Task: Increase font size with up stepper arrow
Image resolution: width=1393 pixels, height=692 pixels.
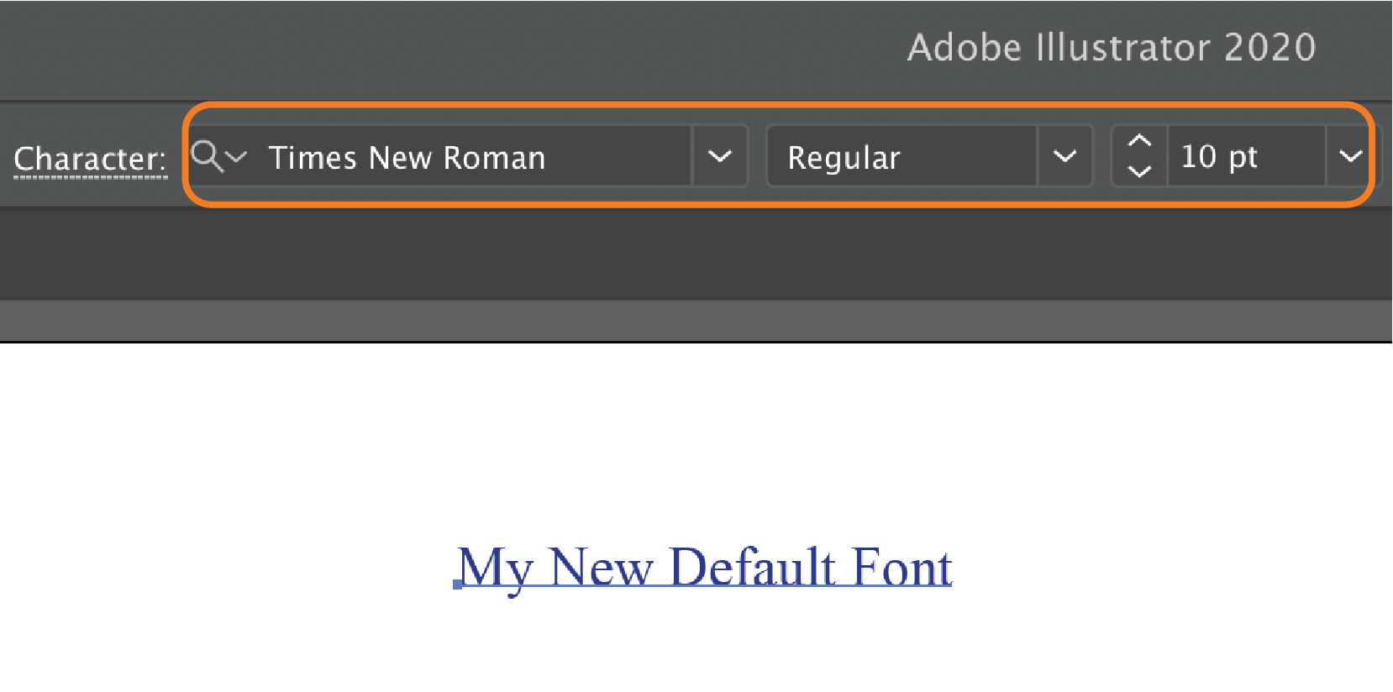Action: tap(1139, 141)
